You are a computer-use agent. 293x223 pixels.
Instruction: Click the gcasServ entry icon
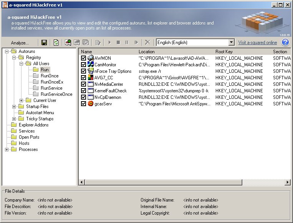pos(91,104)
